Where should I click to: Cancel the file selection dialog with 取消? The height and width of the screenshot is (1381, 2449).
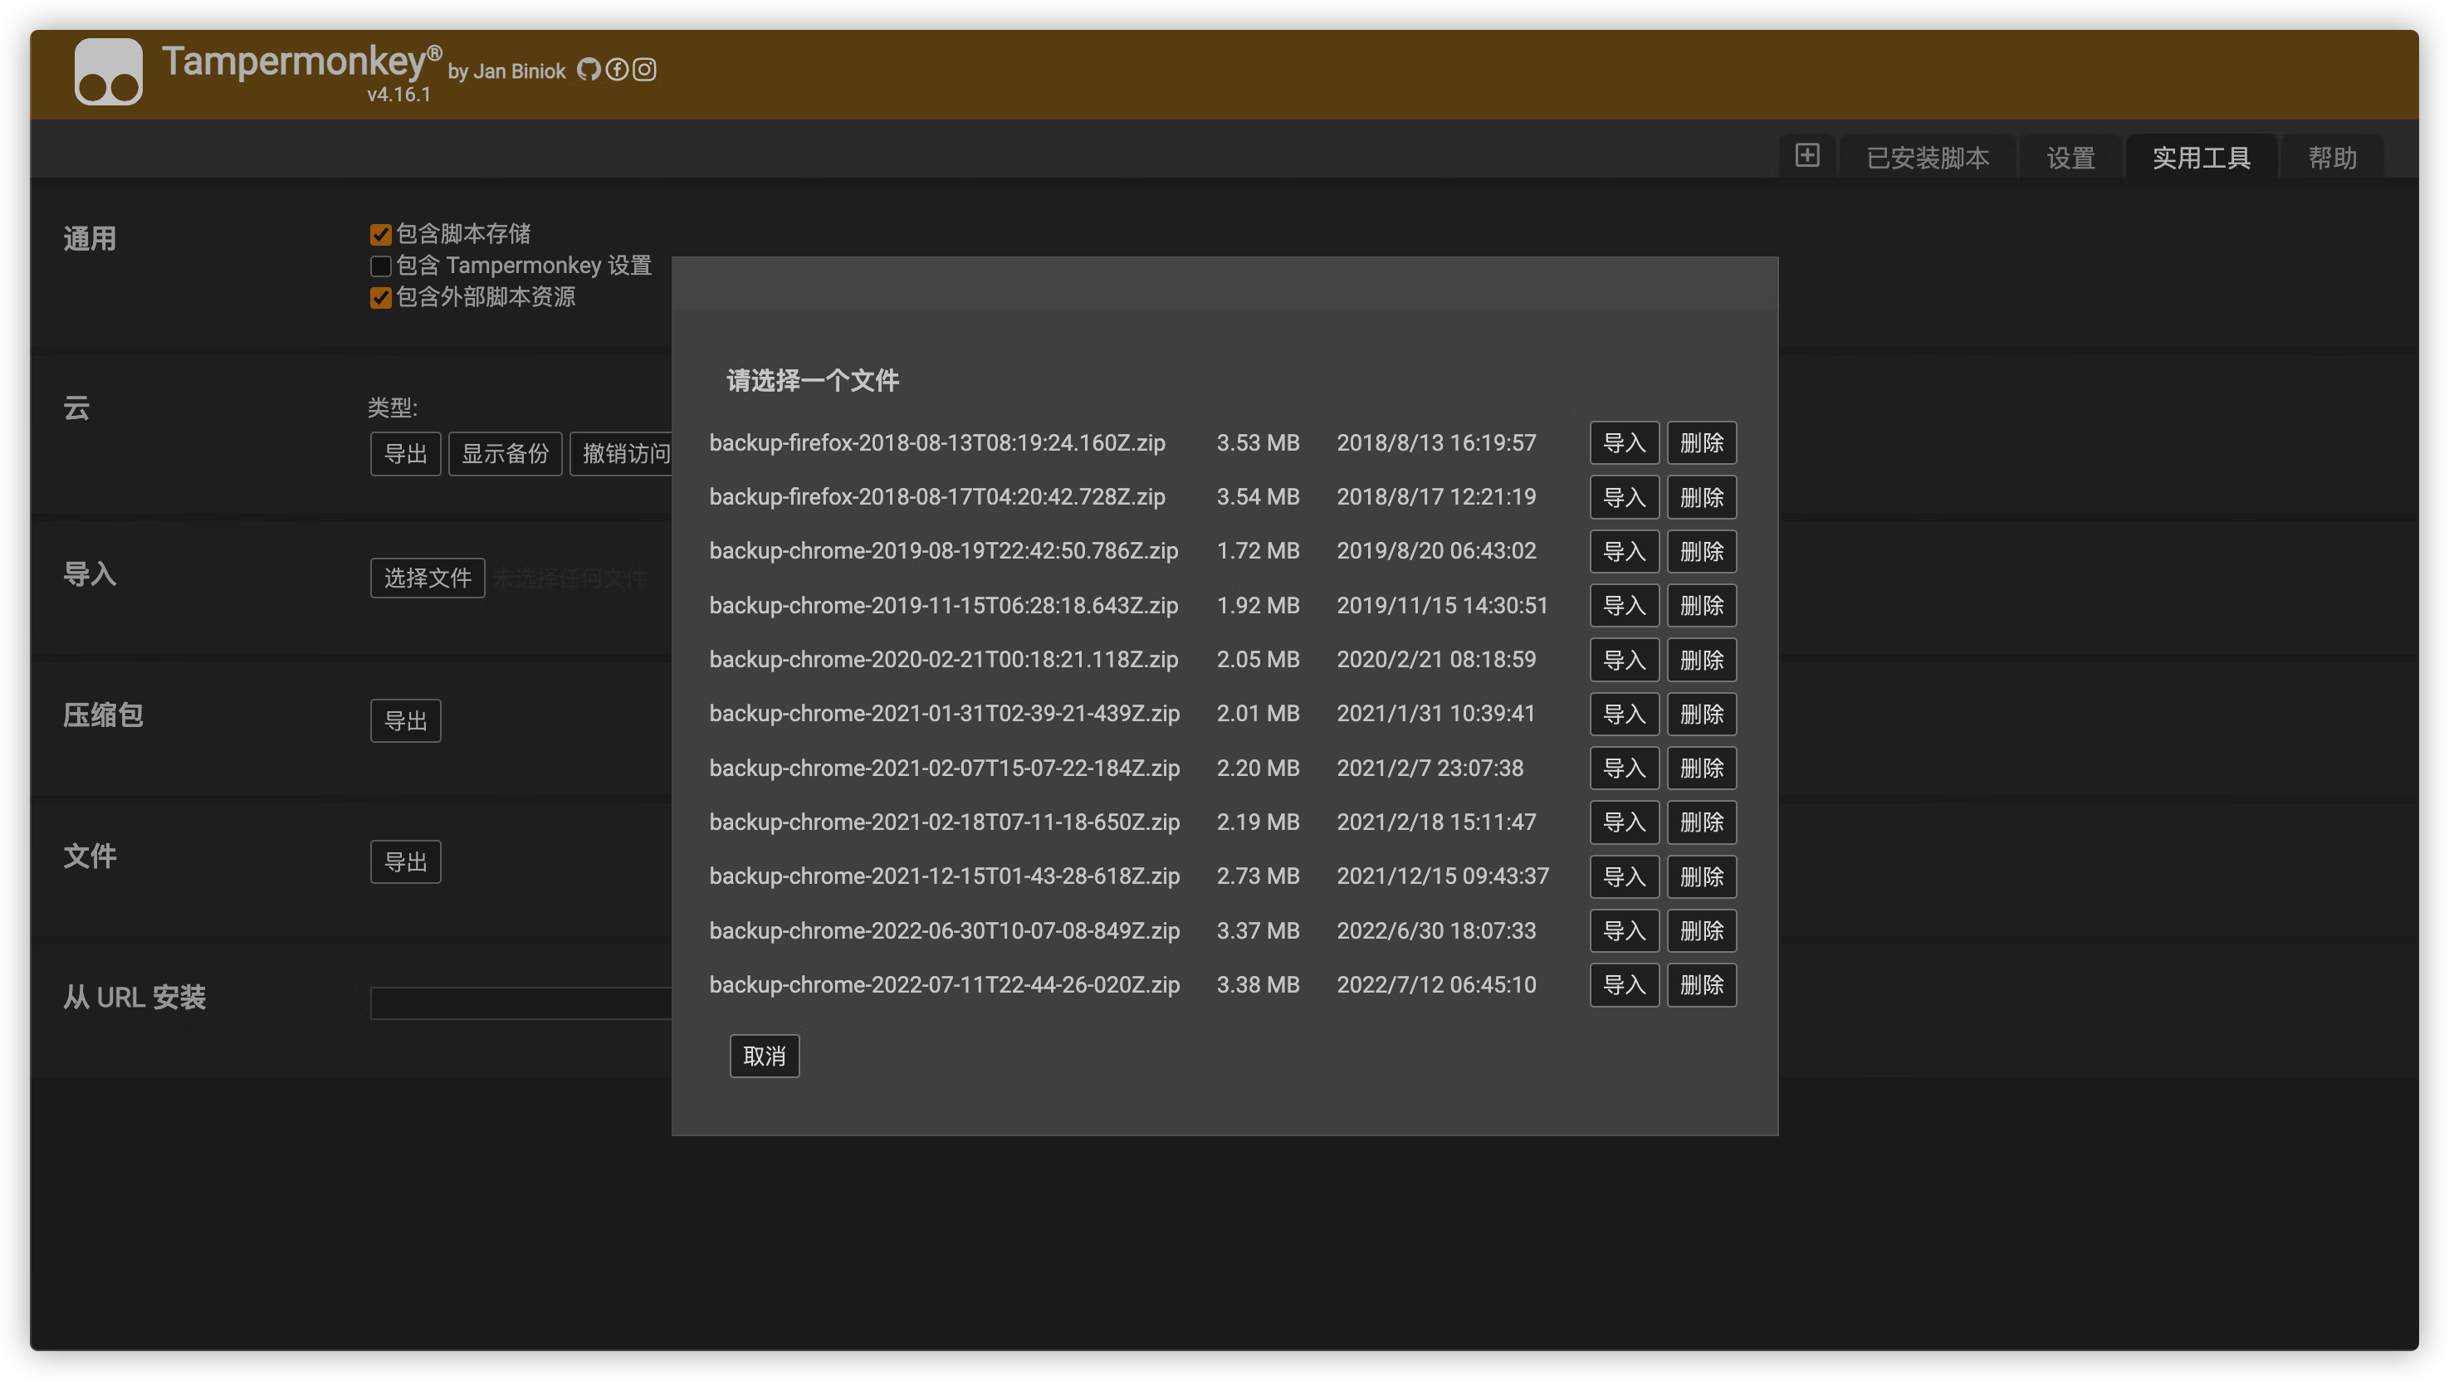[765, 1056]
